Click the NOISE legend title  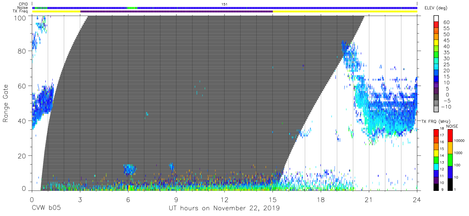(x=452, y=126)
